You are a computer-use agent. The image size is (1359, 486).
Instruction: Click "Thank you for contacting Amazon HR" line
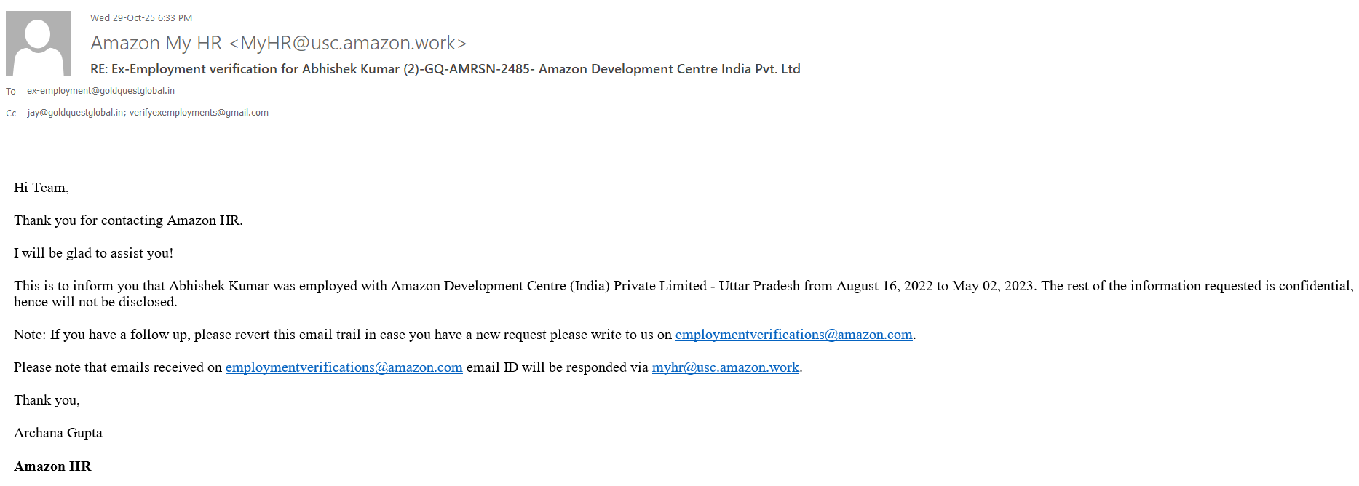(x=128, y=220)
